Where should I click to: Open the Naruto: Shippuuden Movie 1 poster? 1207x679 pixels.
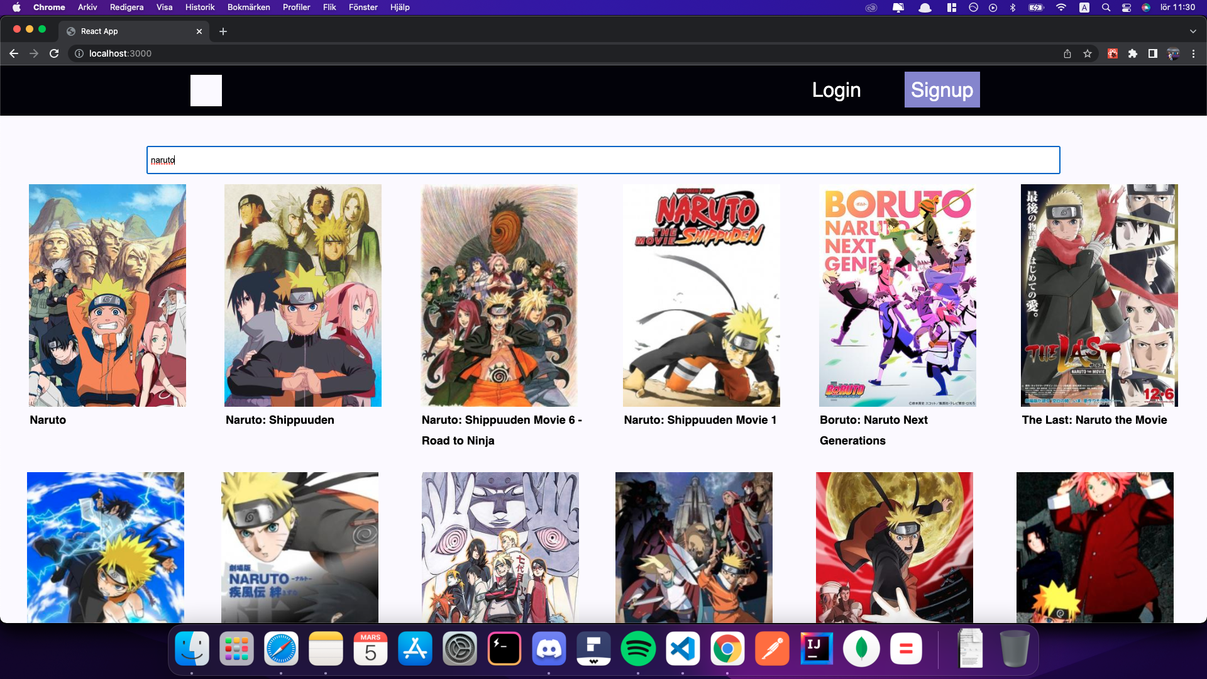[702, 295]
